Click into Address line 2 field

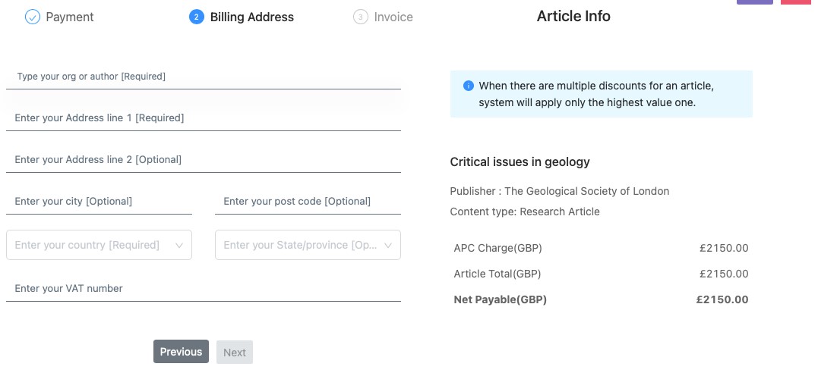pos(203,160)
